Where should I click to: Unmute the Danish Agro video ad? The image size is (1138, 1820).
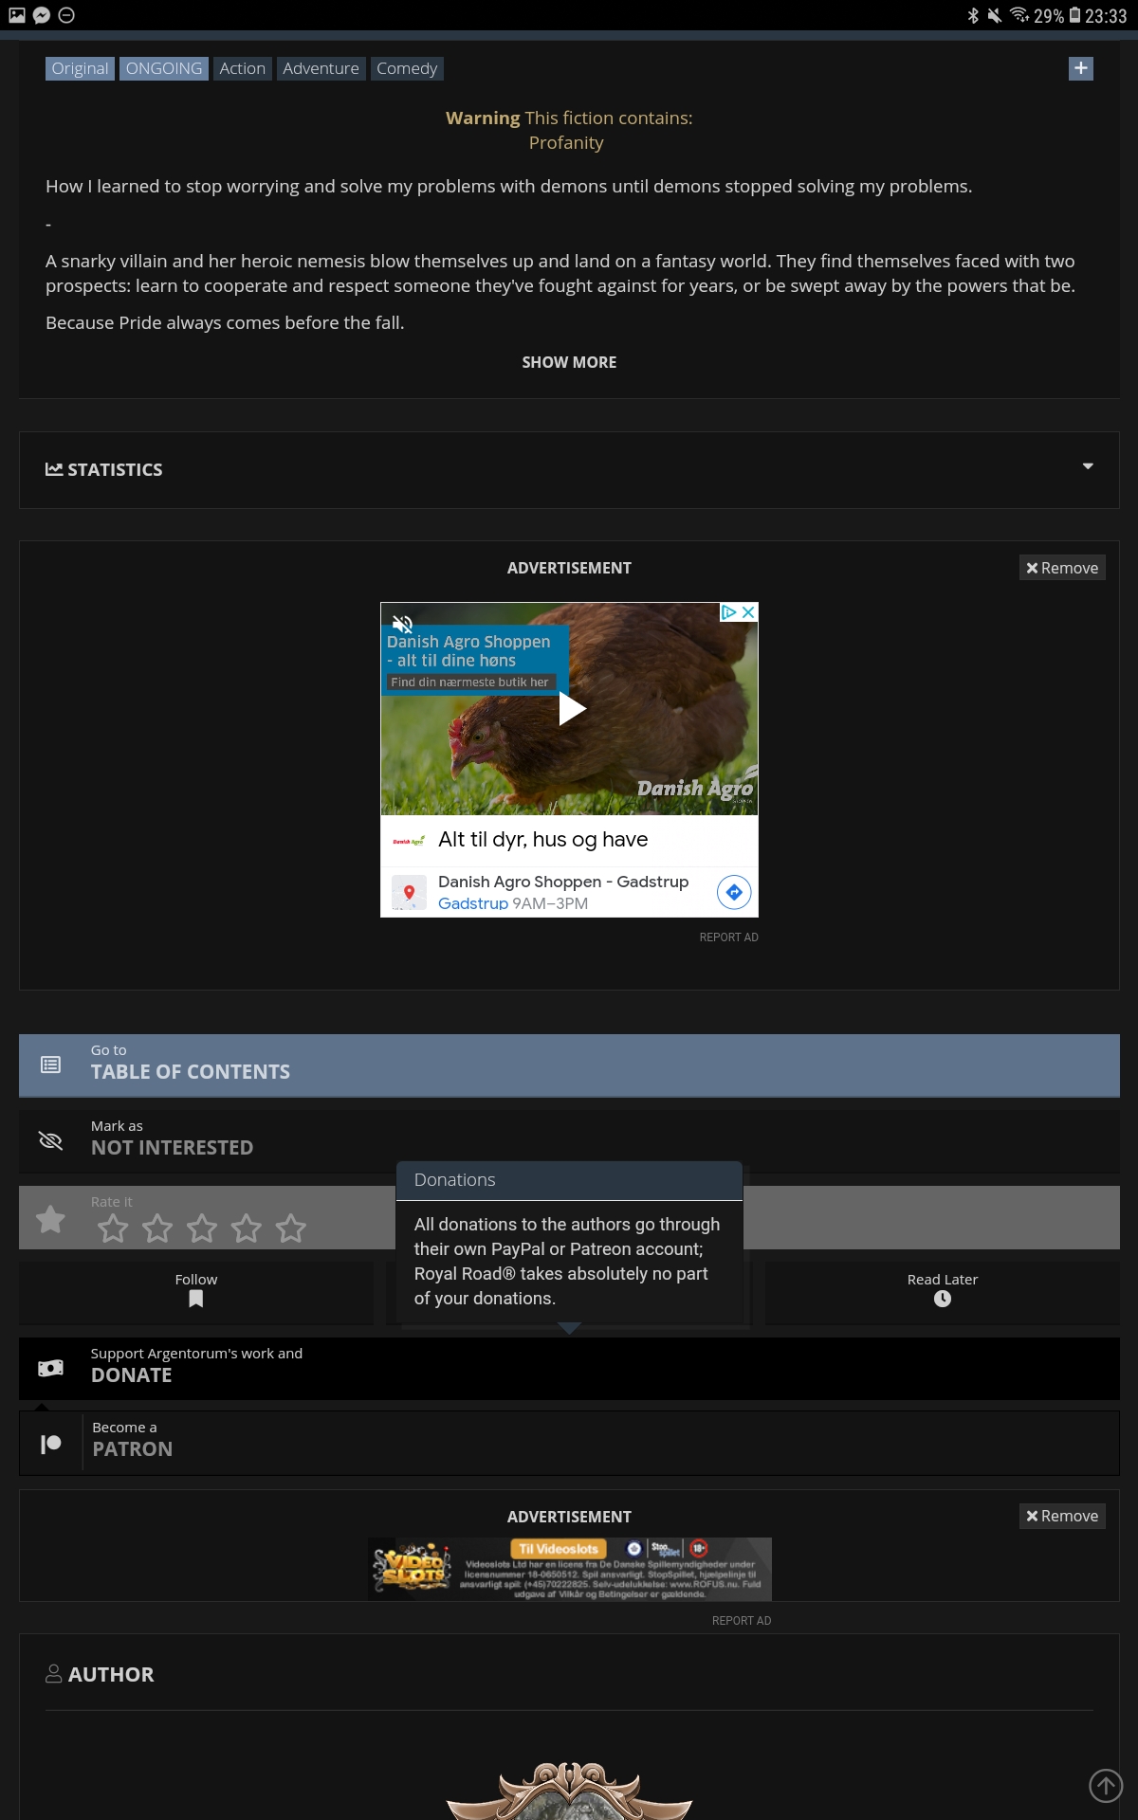pyautogui.click(x=402, y=623)
